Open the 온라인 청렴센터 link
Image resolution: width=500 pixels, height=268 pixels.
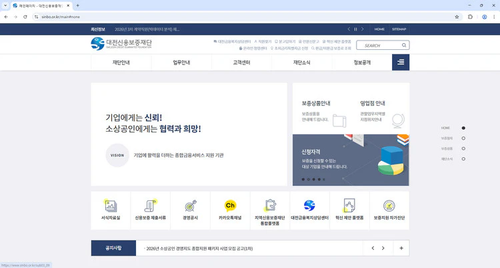coord(253,49)
